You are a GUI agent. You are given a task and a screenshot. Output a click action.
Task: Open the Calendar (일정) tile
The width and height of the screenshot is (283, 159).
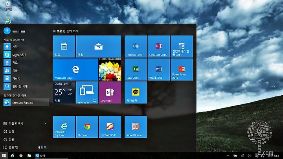coord(64,46)
